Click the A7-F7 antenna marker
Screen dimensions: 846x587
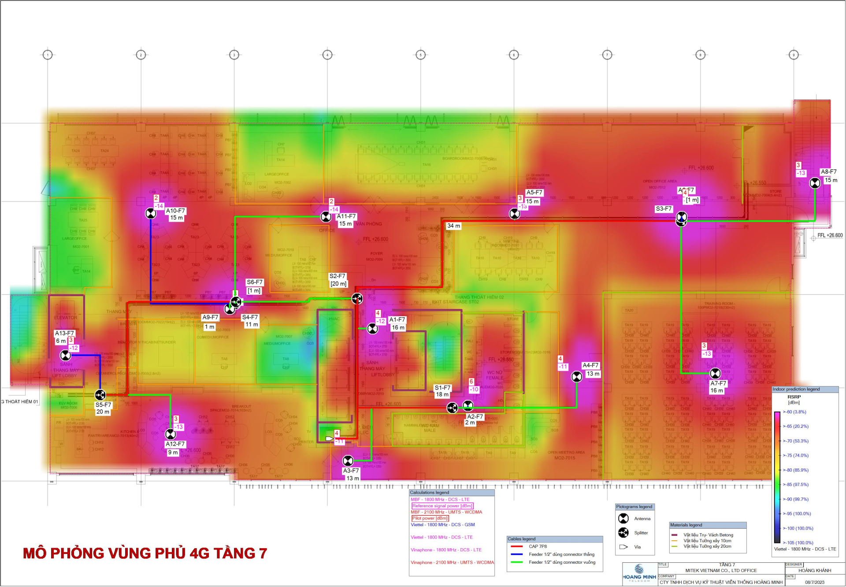(715, 373)
